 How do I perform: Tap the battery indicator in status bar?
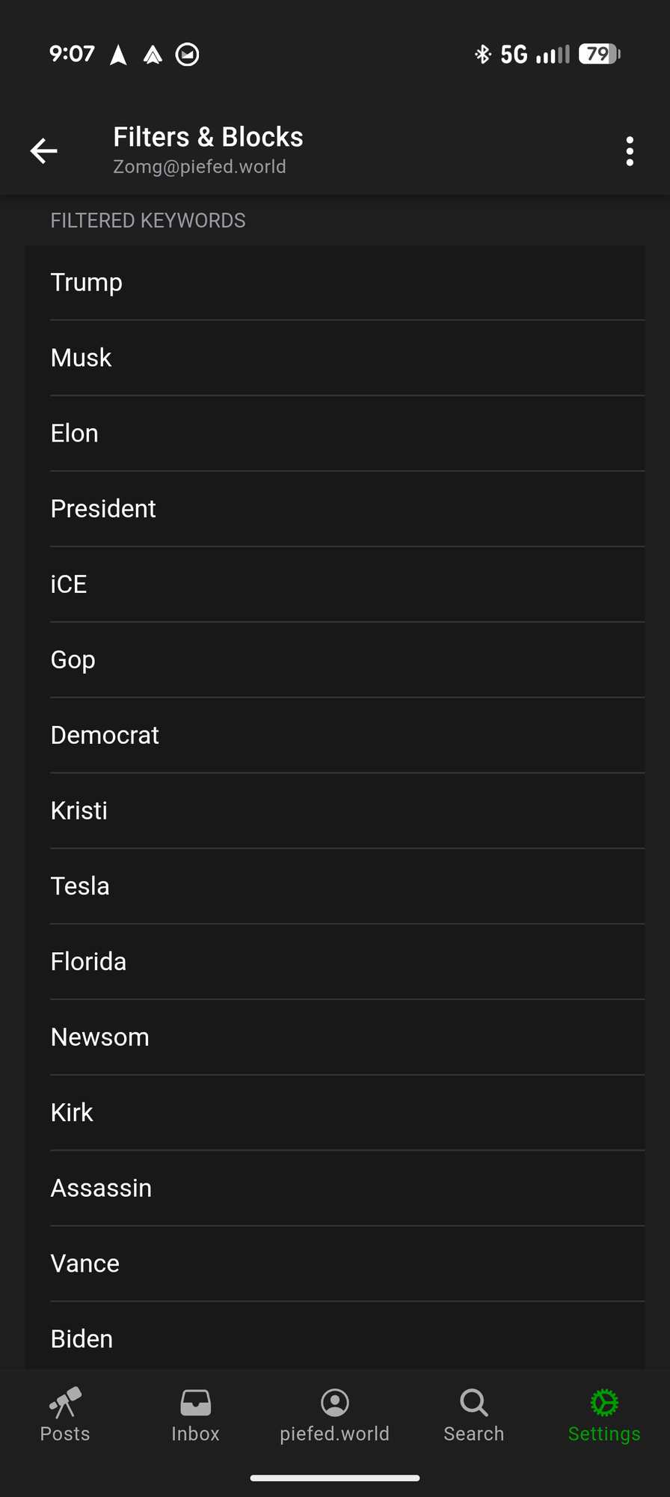coord(599,54)
